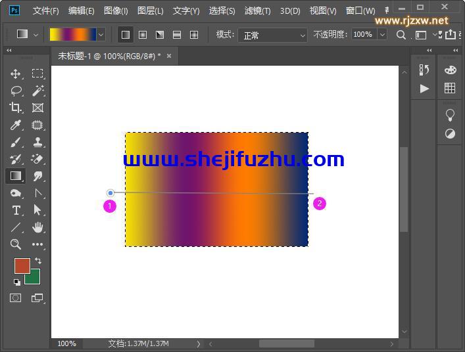
Task: Select the Sponge/Dodge tool
Action: pos(15,193)
